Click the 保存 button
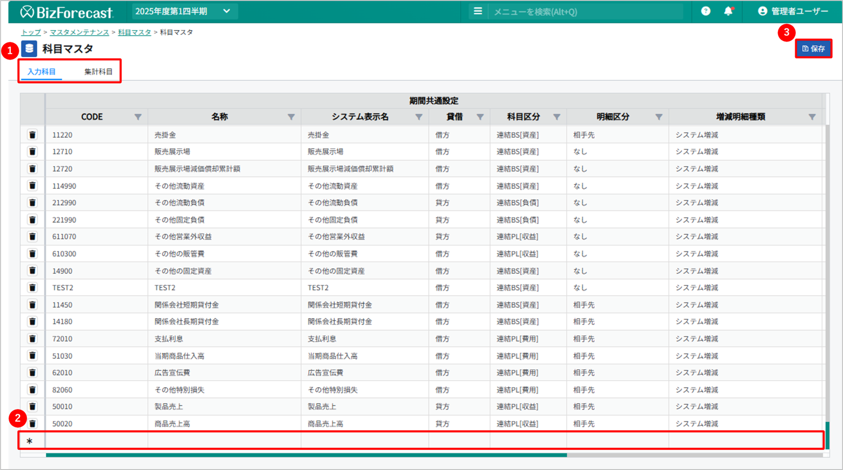 pos(813,49)
